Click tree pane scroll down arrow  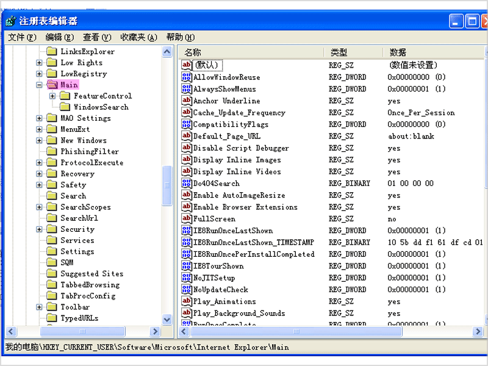(167, 319)
